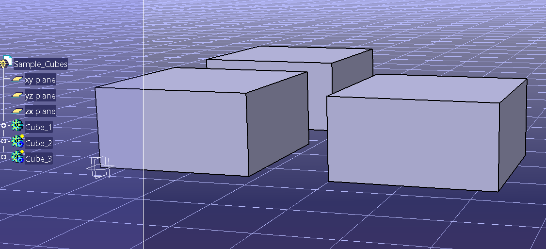Expand the Cube_2 node
The width and height of the screenshot is (546, 249).
tap(3, 141)
